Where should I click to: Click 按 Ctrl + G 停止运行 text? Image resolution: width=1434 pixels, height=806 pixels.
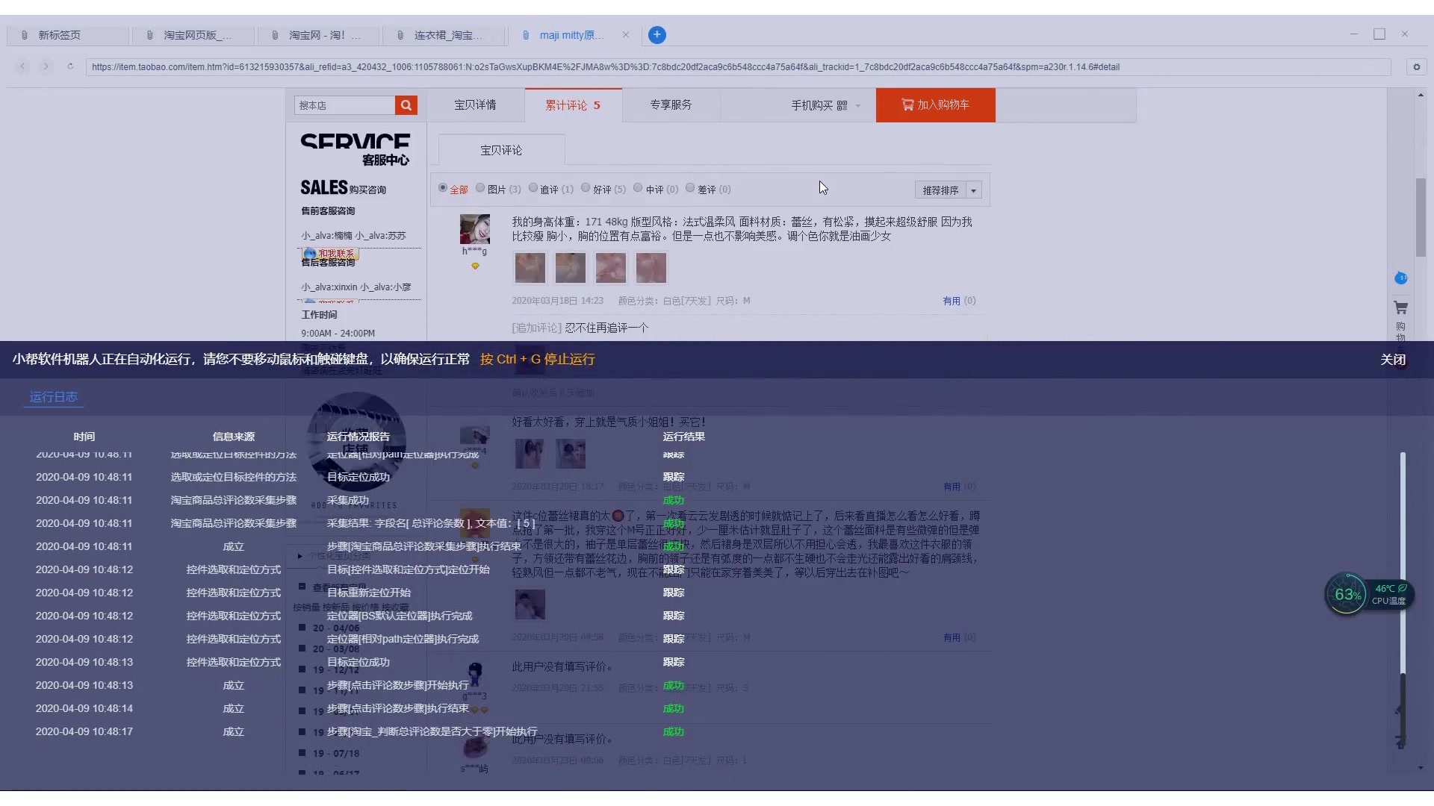click(537, 359)
